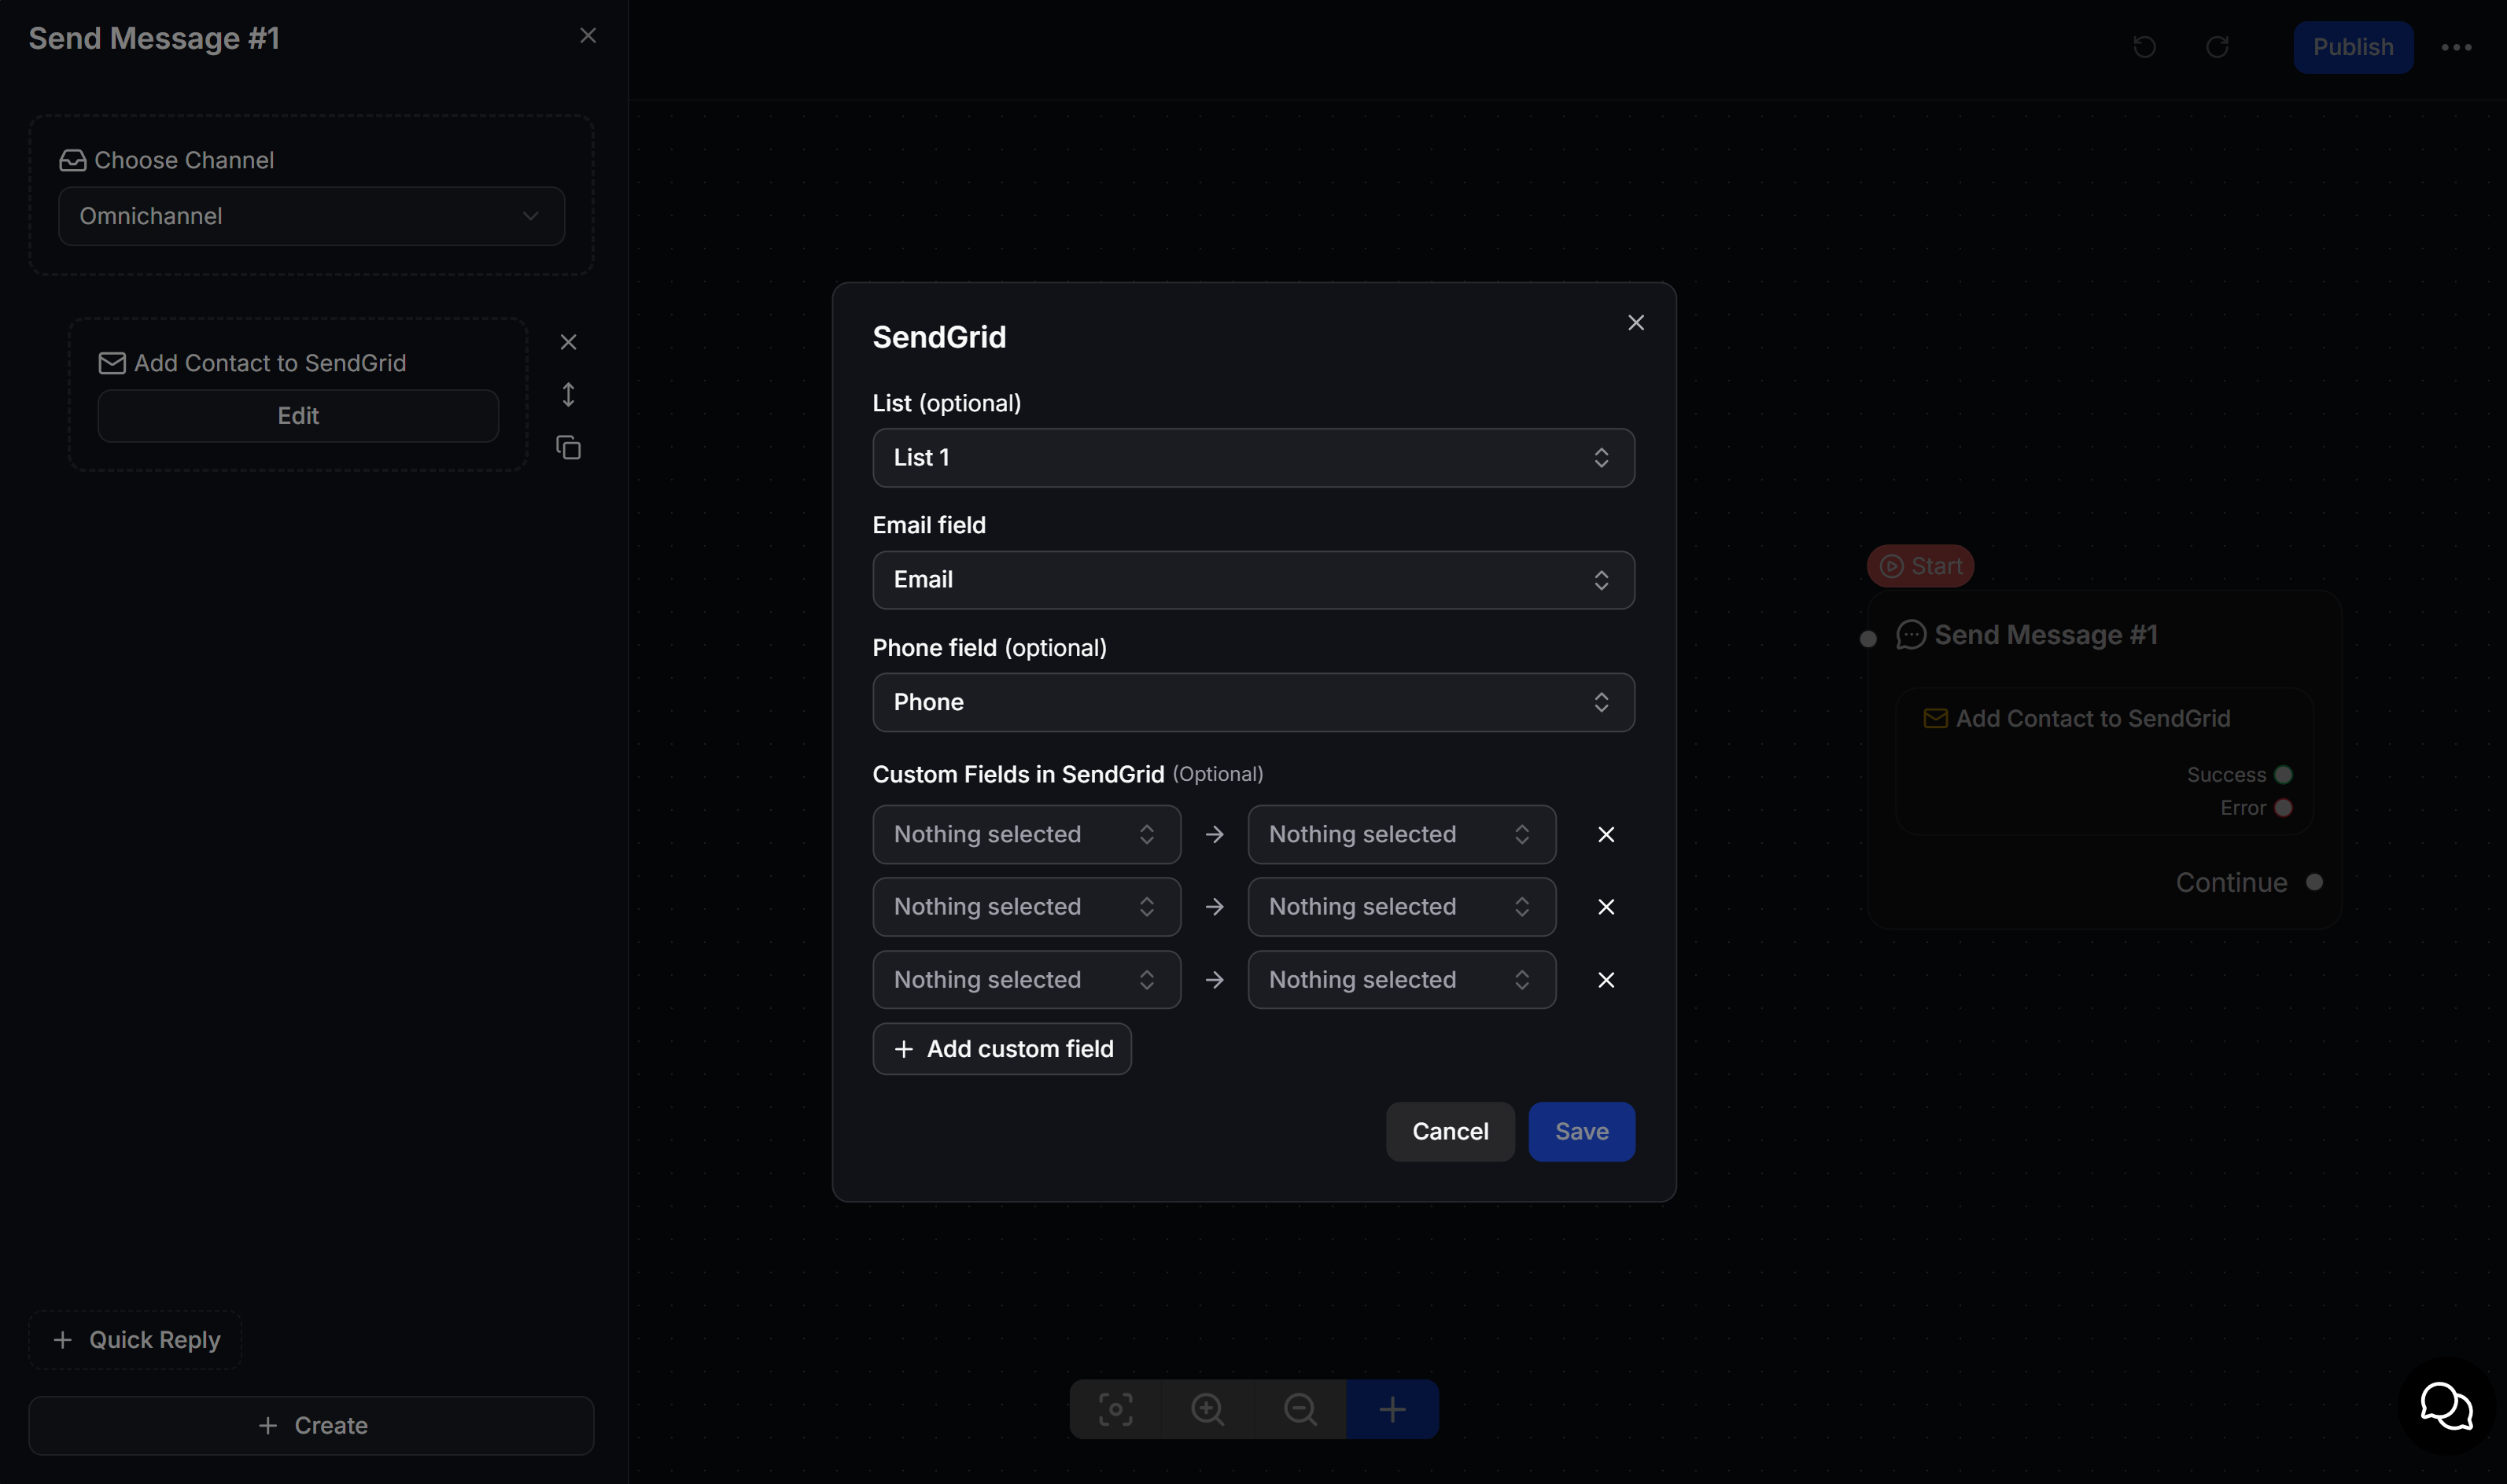Open the three-dot more options menu
Viewport: 2507px width, 1484px height.
[x=2457, y=47]
